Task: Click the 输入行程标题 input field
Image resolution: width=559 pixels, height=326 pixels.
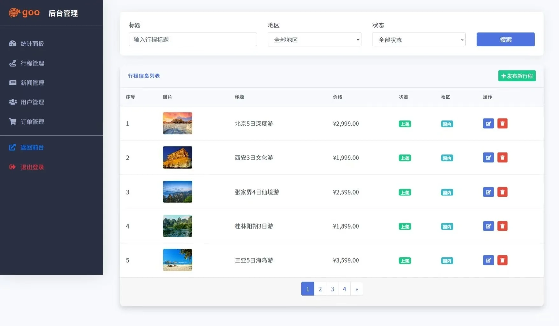Action: click(193, 39)
